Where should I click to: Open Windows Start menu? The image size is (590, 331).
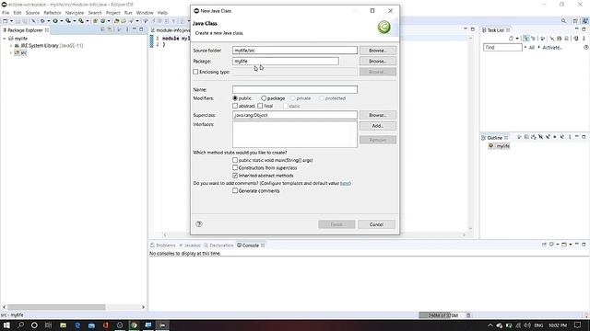(x=6, y=325)
